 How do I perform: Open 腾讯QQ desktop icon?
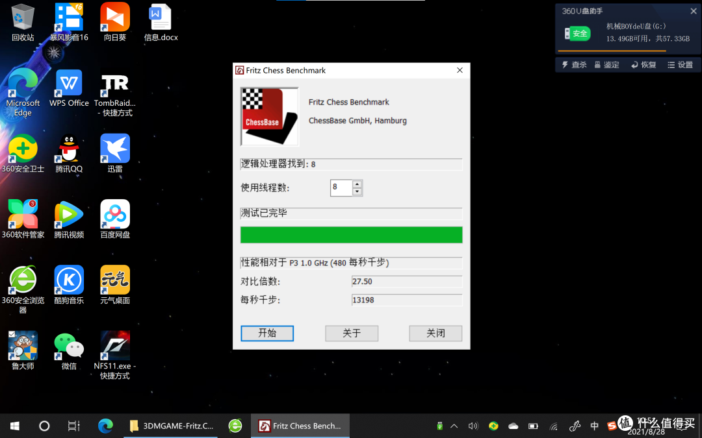69,154
